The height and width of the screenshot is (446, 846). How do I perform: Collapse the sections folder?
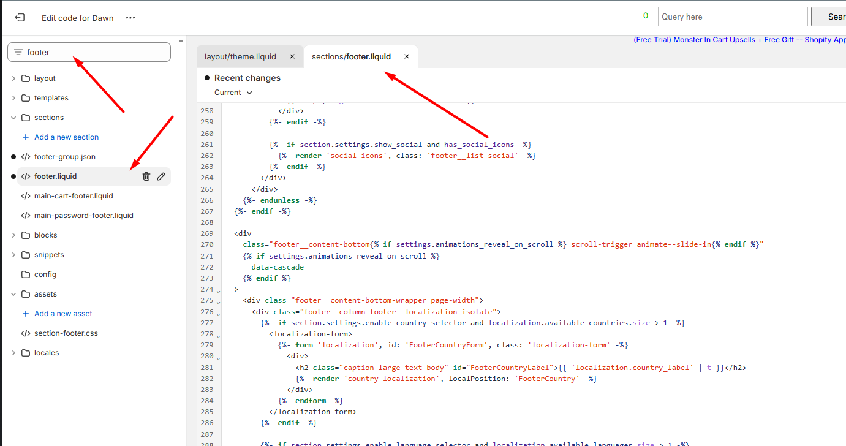(14, 118)
